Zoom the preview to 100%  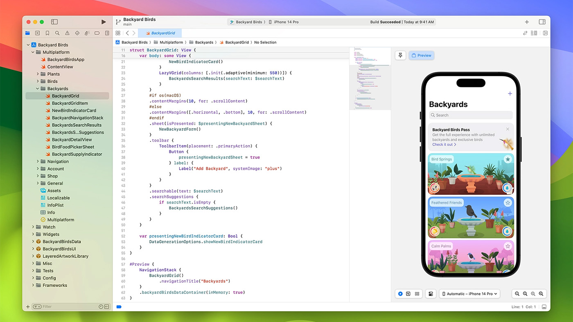pyautogui.click(x=525, y=294)
